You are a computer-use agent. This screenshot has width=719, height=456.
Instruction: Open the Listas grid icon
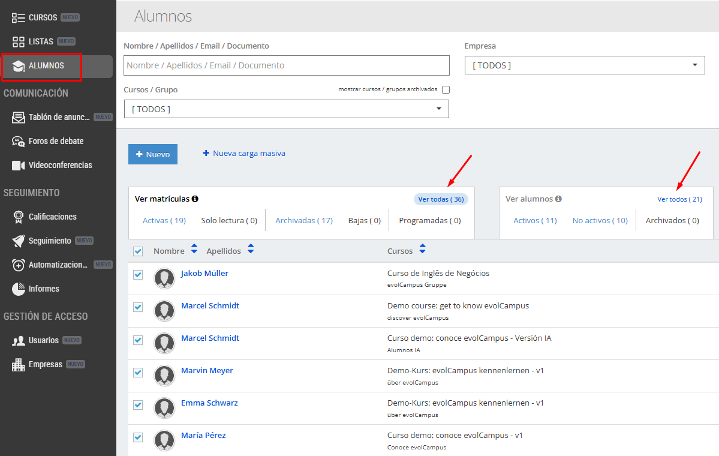click(x=18, y=41)
